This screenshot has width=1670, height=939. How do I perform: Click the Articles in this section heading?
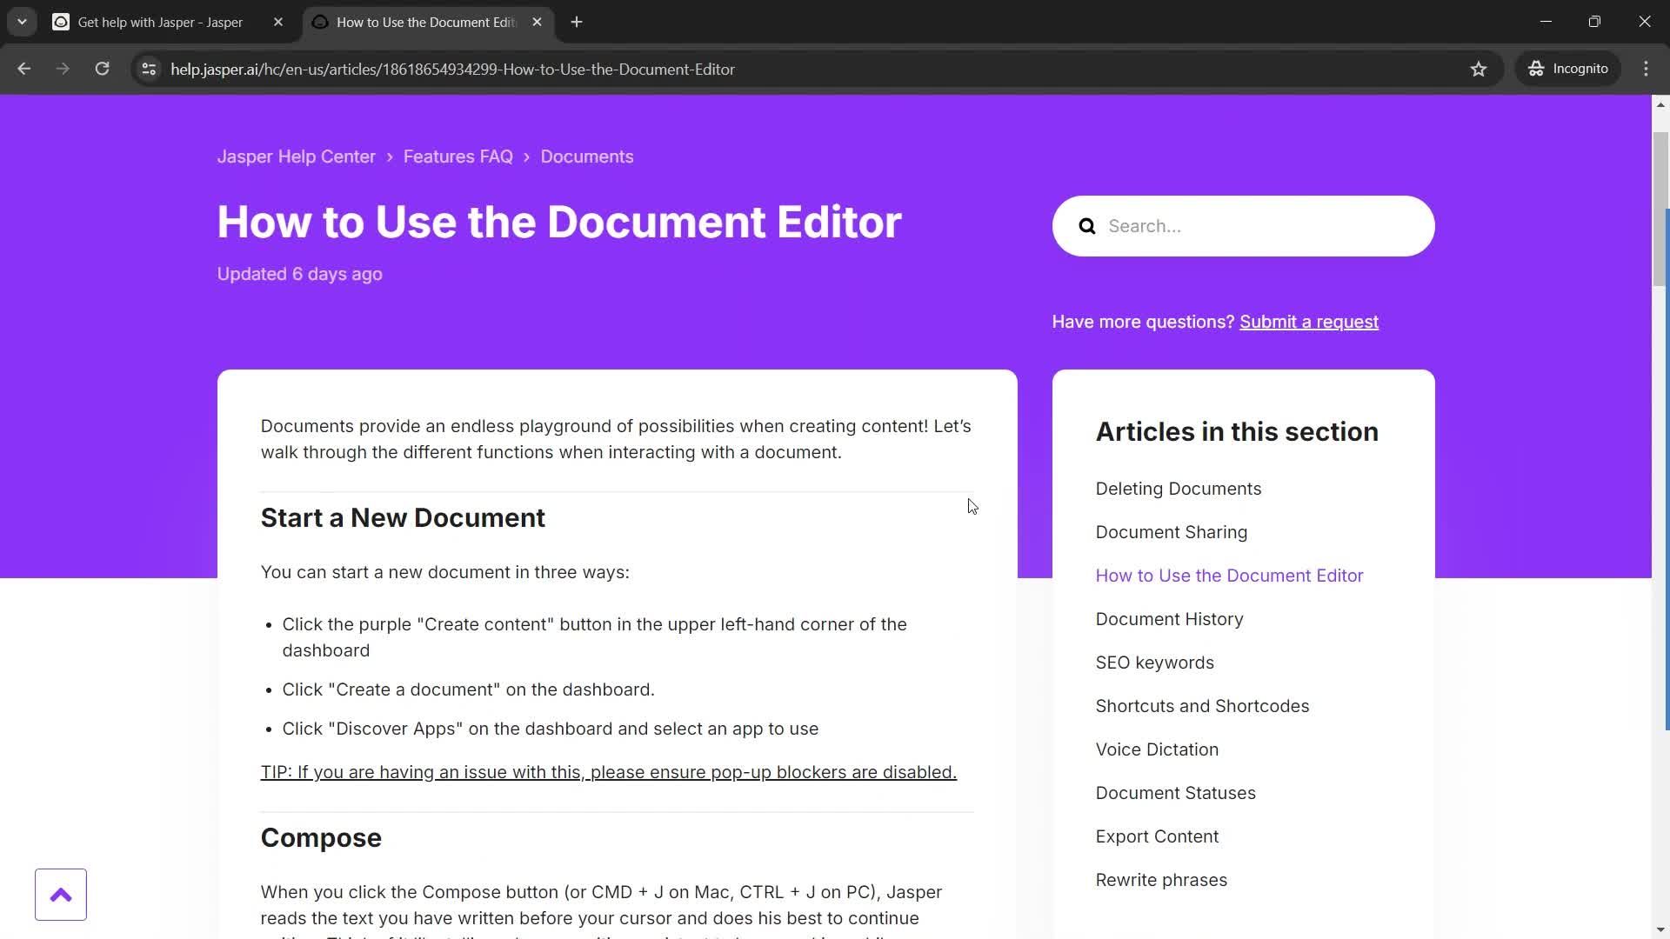point(1237,432)
